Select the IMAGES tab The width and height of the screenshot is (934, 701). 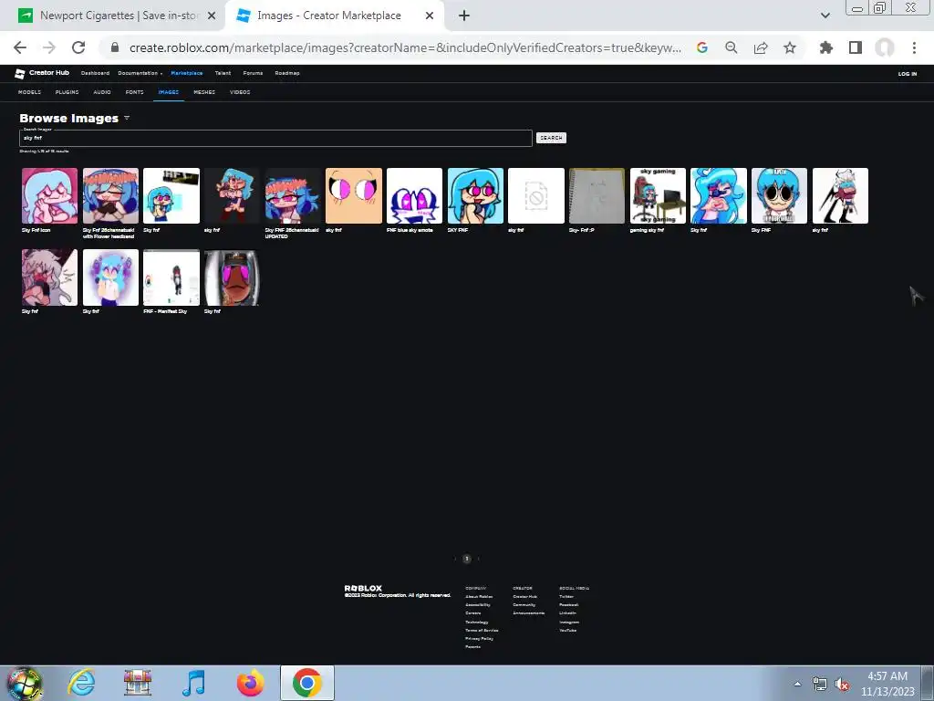169,92
